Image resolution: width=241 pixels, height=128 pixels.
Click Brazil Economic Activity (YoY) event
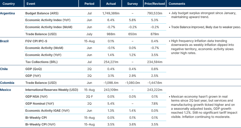point(43,55)
